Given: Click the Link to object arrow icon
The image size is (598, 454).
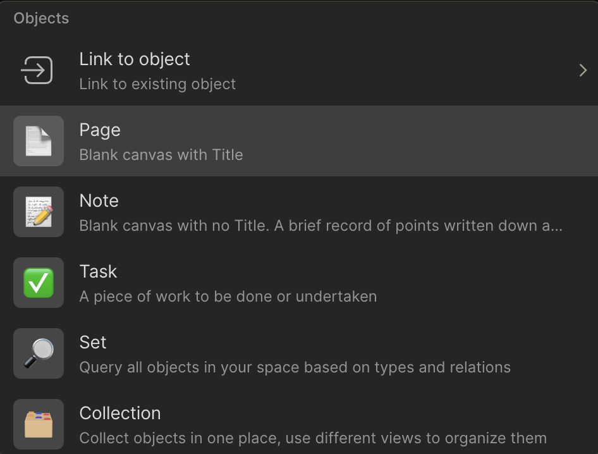Looking at the screenshot, I should coord(37,70).
